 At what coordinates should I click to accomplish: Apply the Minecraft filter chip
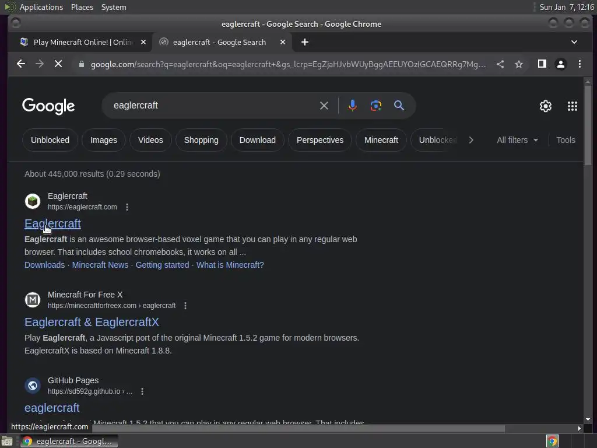tap(381, 140)
